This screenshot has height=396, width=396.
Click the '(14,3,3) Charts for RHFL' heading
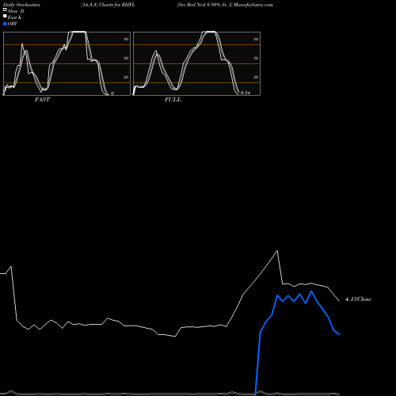coord(108,5)
